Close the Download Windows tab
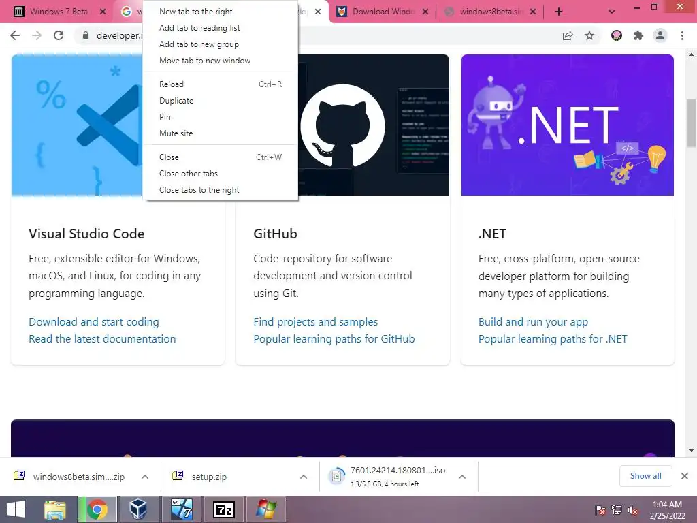This screenshot has width=697, height=523. (x=425, y=12)
